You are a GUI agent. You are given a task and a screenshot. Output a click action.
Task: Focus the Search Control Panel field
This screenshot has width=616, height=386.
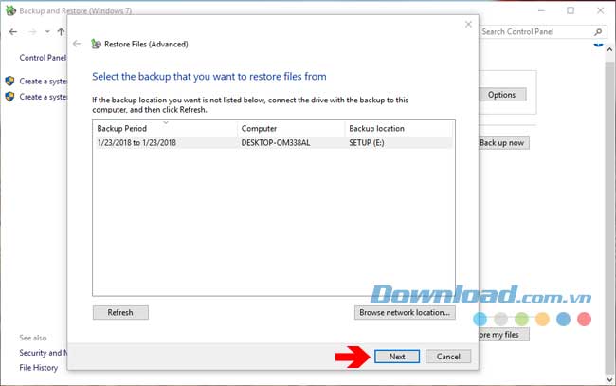click(x=534, y=32)
